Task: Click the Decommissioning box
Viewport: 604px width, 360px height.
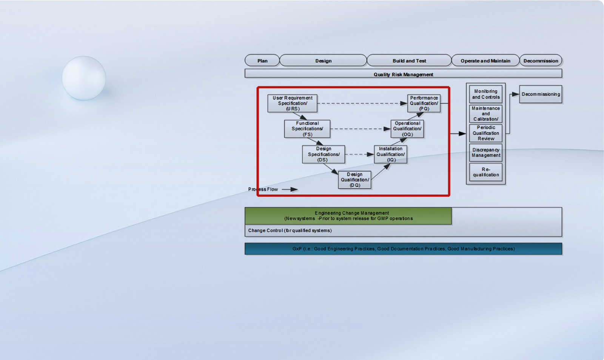Action: 541,94
